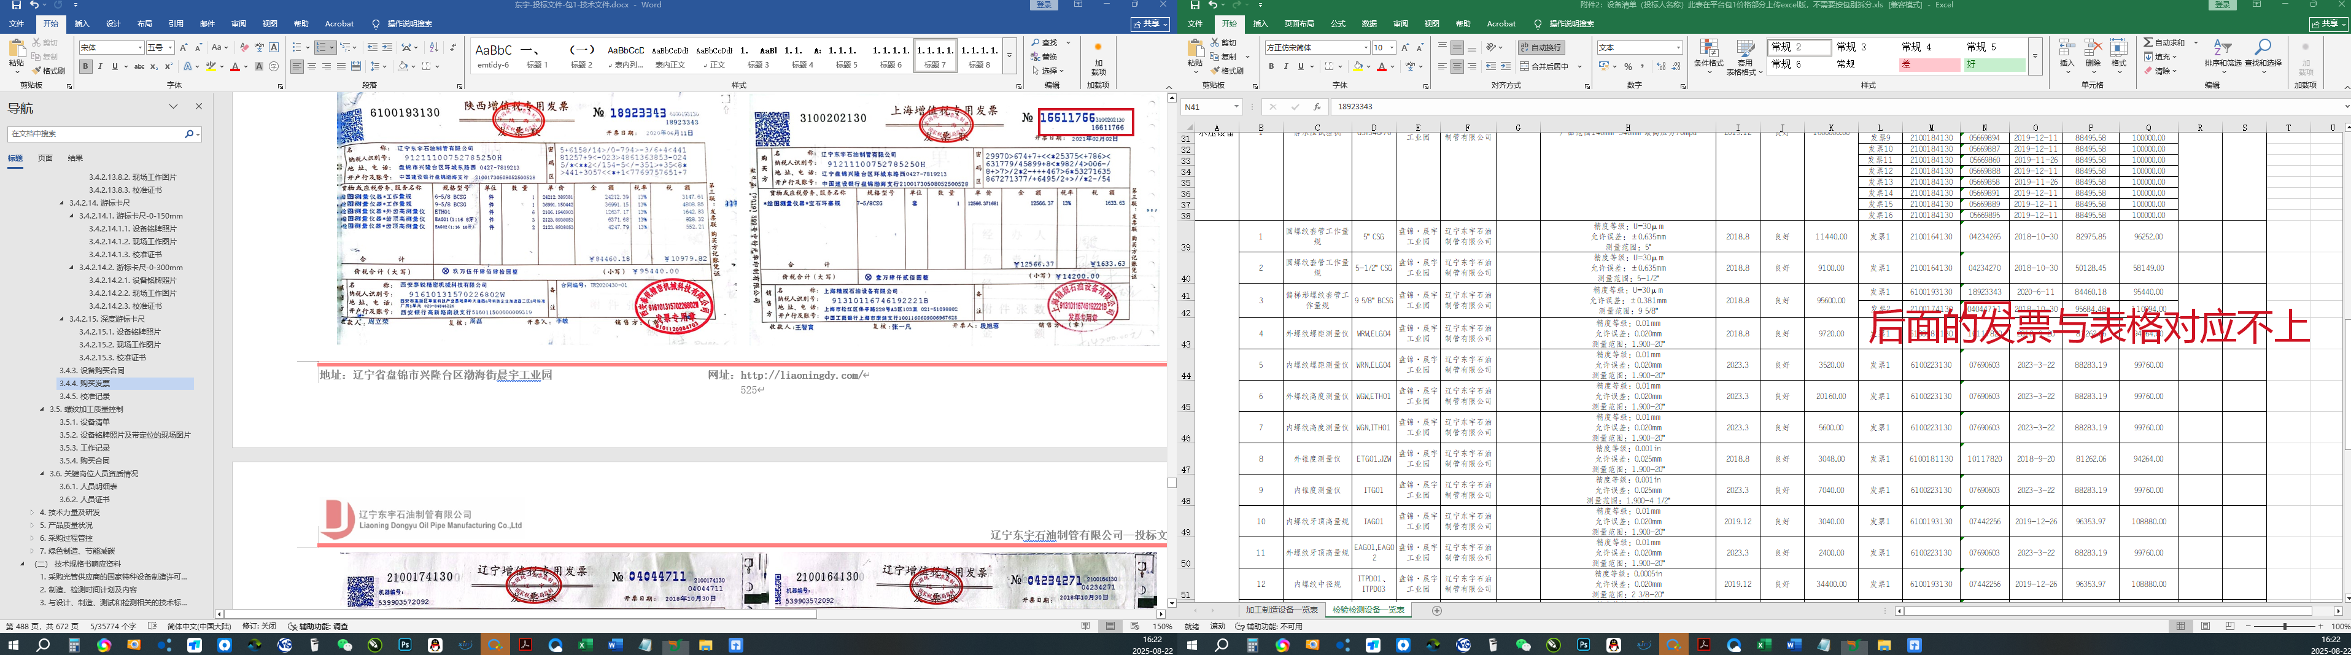
Task: Open the Windows Start menu on left taskbar
Action: [13, 645]
